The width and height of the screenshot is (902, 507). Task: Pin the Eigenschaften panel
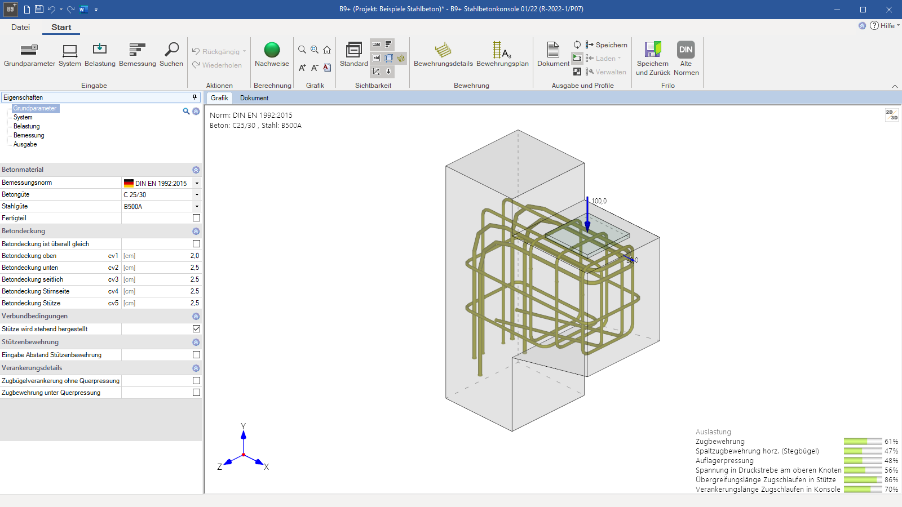pos(195,97)
